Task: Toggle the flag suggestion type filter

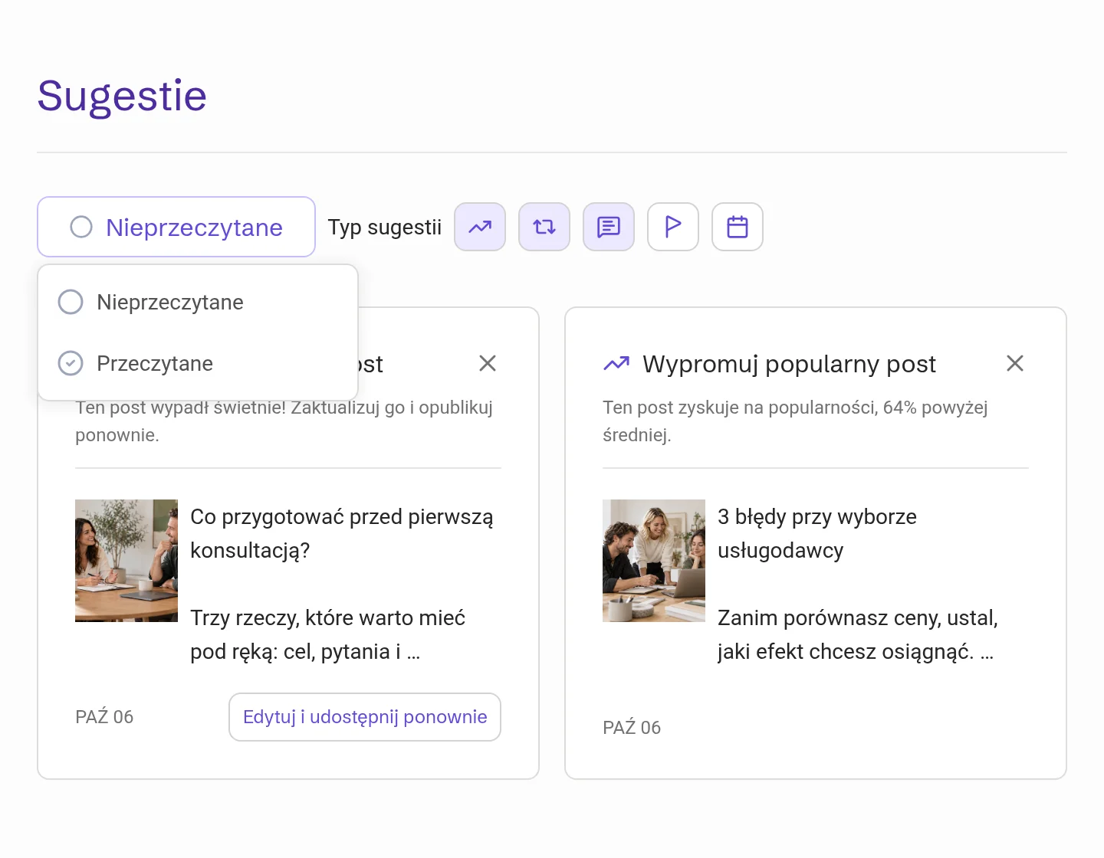Action: point(673,227)
